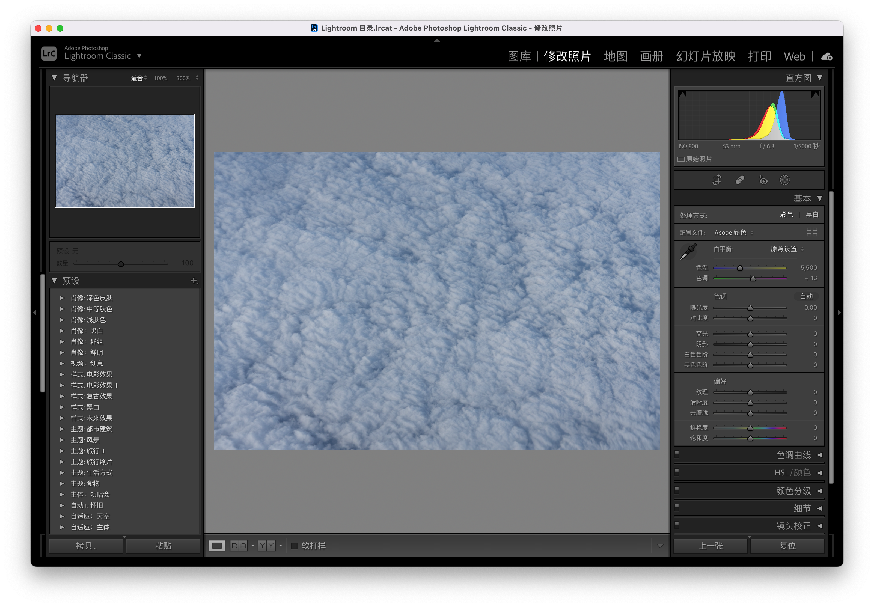
Task: Select the Red Eye correction tool
Action: tap(763, 180)
